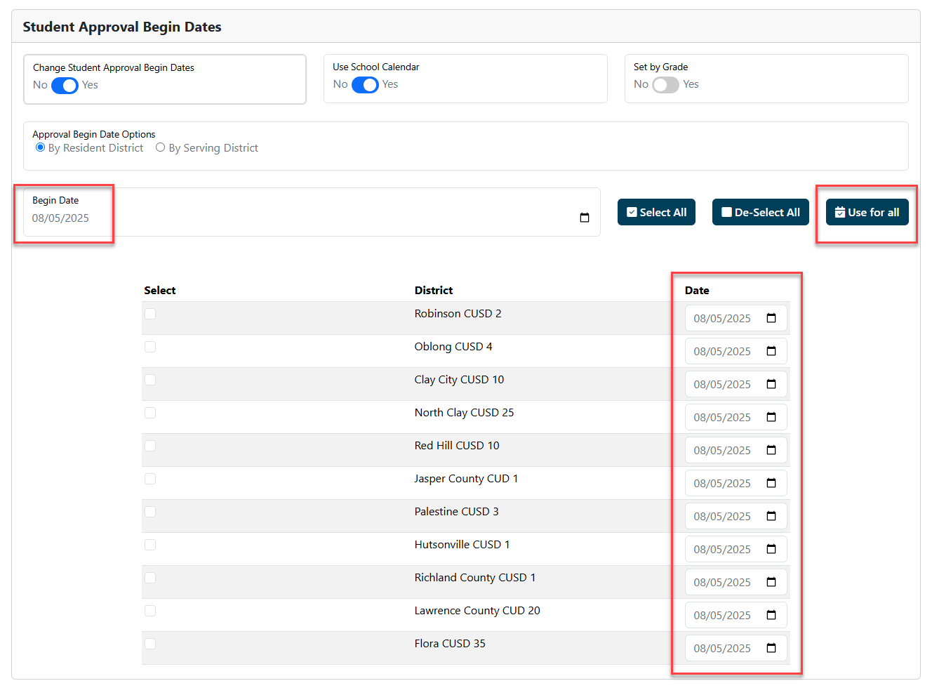Screen dimensions: 932x695
Task: Open calendar icon in Red Hill CUSD 10 row
Action: click(x=771, y=450)
